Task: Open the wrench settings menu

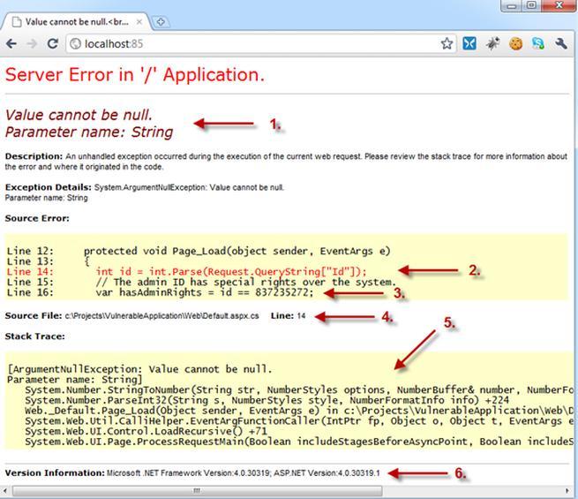Action: coord(561,43)
